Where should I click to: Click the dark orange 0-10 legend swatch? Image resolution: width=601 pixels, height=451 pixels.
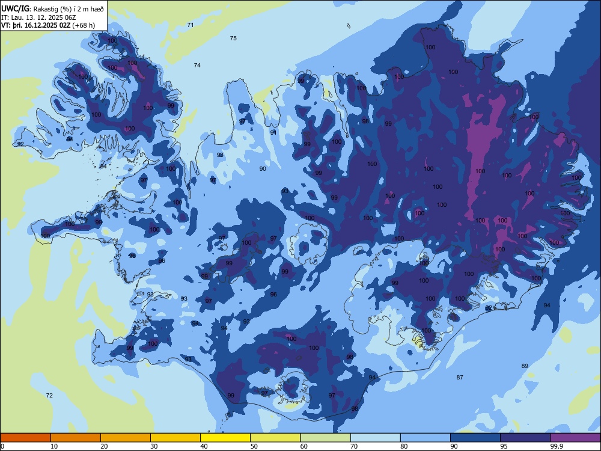(25, 438)
